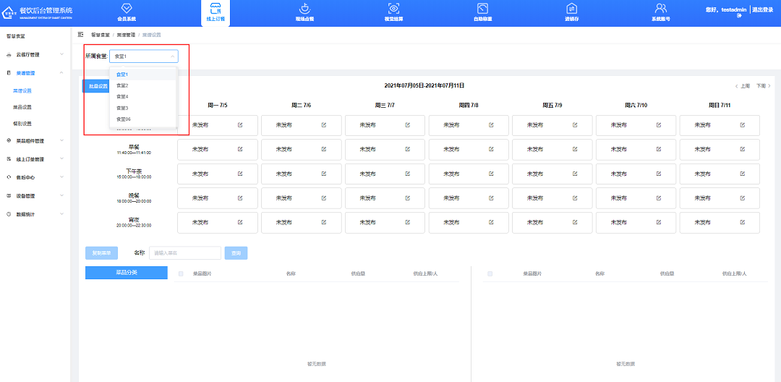Open the 会员系统 module icon
This screenshot has width=781, height=382.
tap(127, 8)
